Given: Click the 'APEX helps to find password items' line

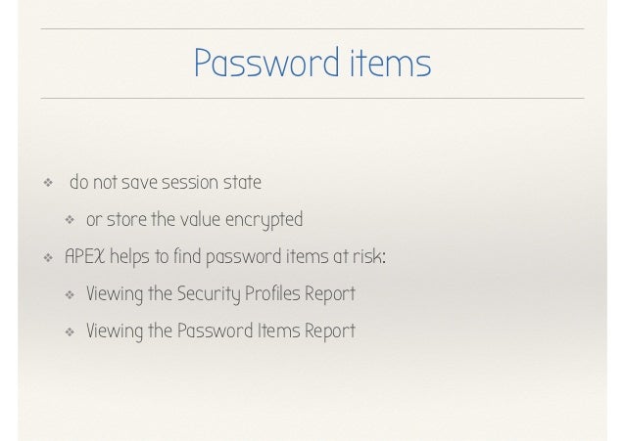Looking at the screenshot, I should click(x=225, y=257).
